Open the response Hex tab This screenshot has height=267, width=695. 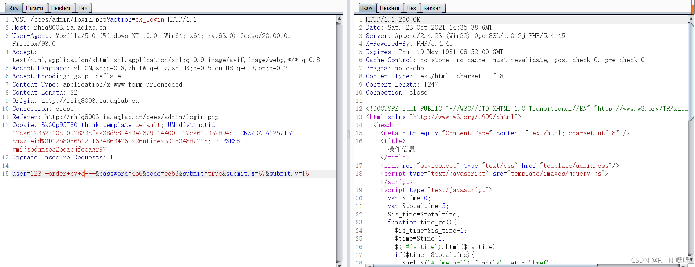point(412,8)
